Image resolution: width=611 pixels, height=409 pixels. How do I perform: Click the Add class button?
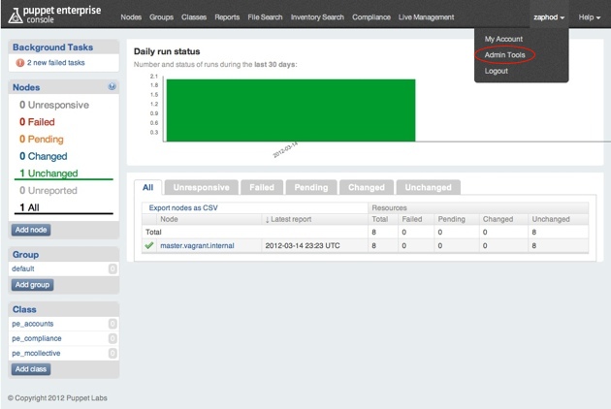(31, 369)
